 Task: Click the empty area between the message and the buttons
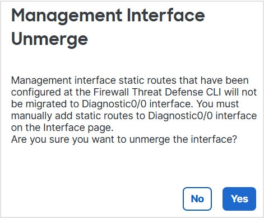tap(132, 166)
